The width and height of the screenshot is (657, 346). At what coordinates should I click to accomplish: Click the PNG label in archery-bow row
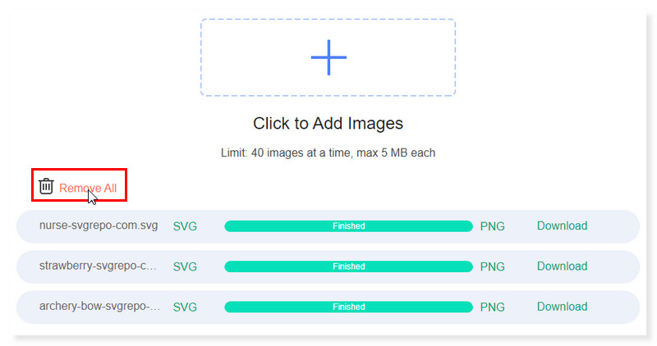point(492,307)
